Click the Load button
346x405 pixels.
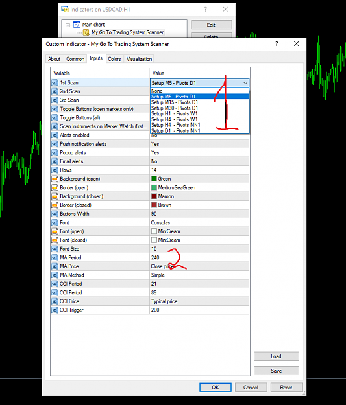pyautogui.click(x=276, y=356)
